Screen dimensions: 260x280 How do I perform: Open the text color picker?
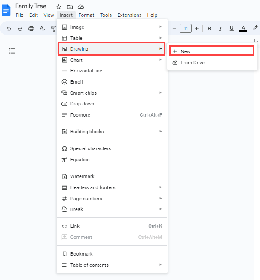[243, 28]
